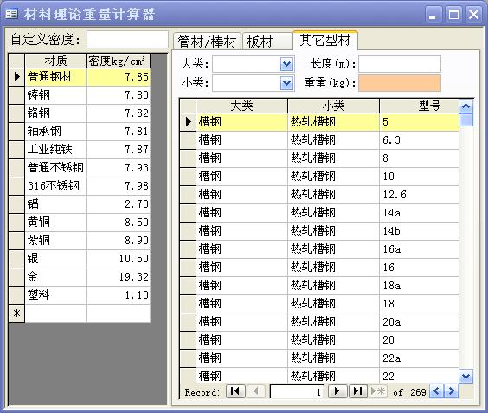Click the orange 重量(kg) result field
This screenshot has height=413, width=488.
tap(400, 83)
